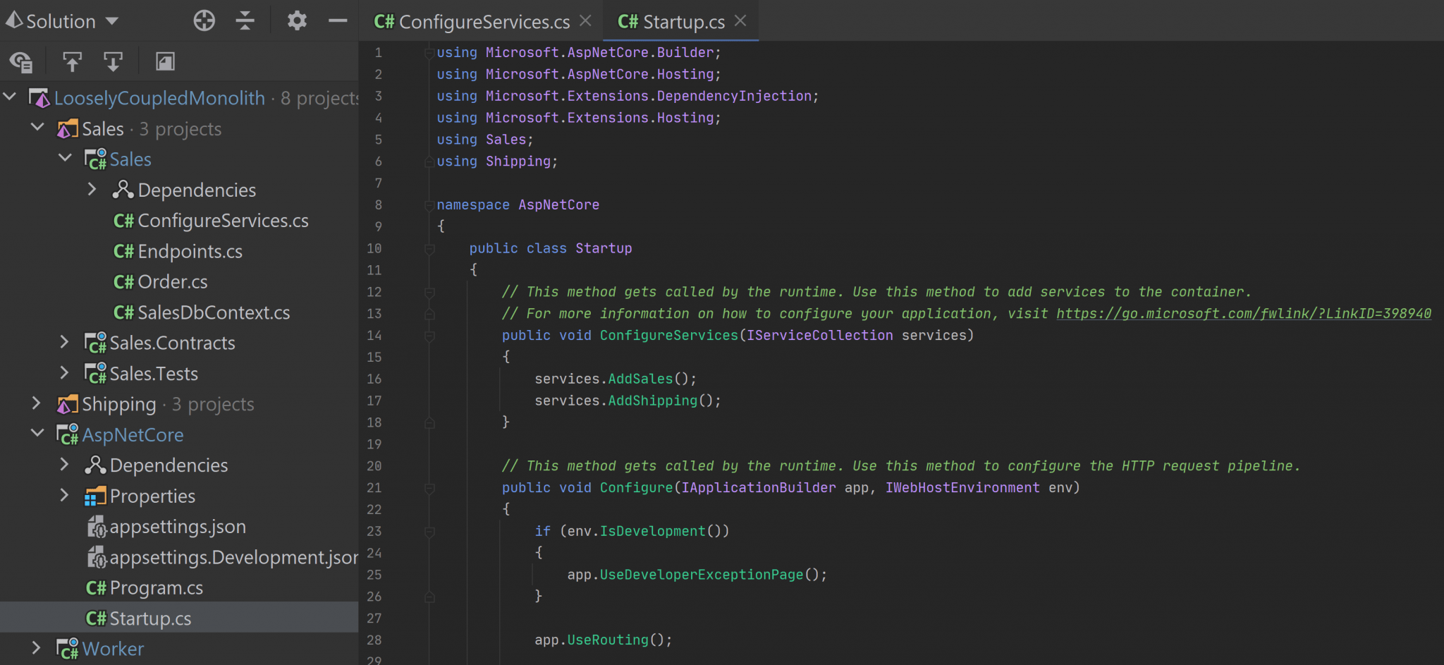Expand the Sales.Contracts project node
1444x665 pixels.
coord(64,342)
